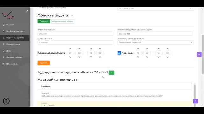Image resolution: width=204 pixels, height=114 pixels.
Task: Decrease break start hour 12
Action: coord(138,57)
